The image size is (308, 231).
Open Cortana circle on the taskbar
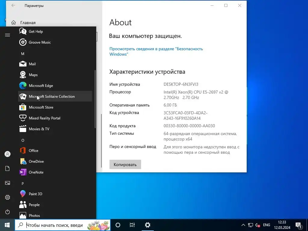118,225
